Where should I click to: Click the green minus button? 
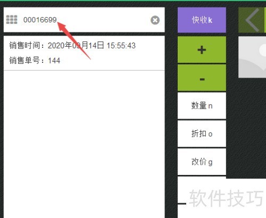[202, 78]
